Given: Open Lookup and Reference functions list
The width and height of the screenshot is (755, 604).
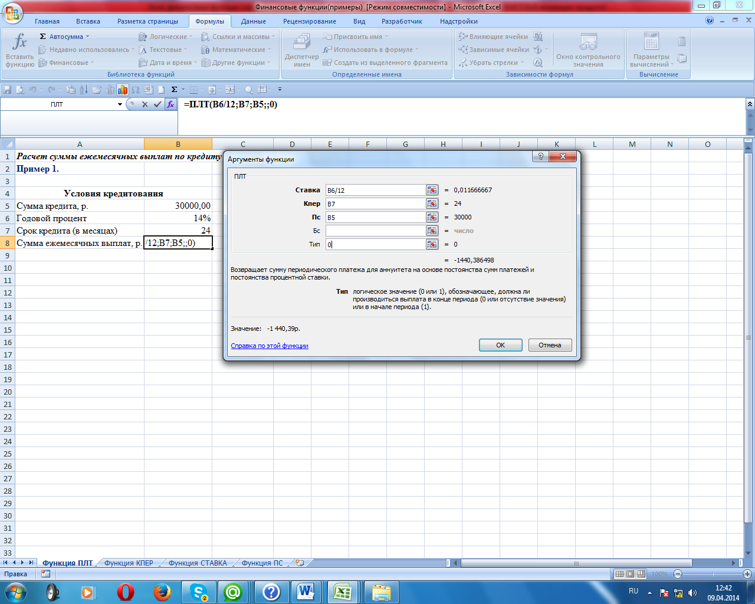Looking at the screenshot, I should (238, 37).
